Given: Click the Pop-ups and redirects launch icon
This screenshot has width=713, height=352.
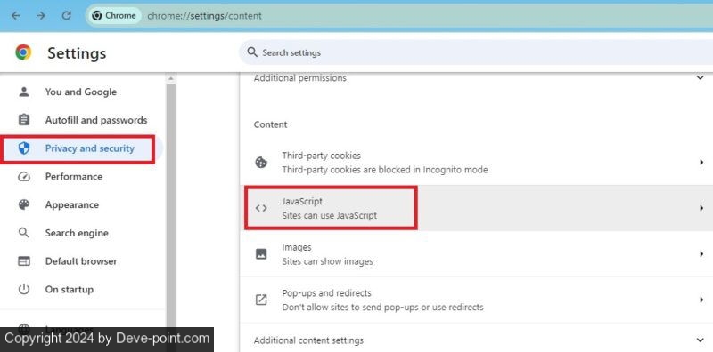Looking at the screenshot, I should pyautogui.click(x=261, y=300).
